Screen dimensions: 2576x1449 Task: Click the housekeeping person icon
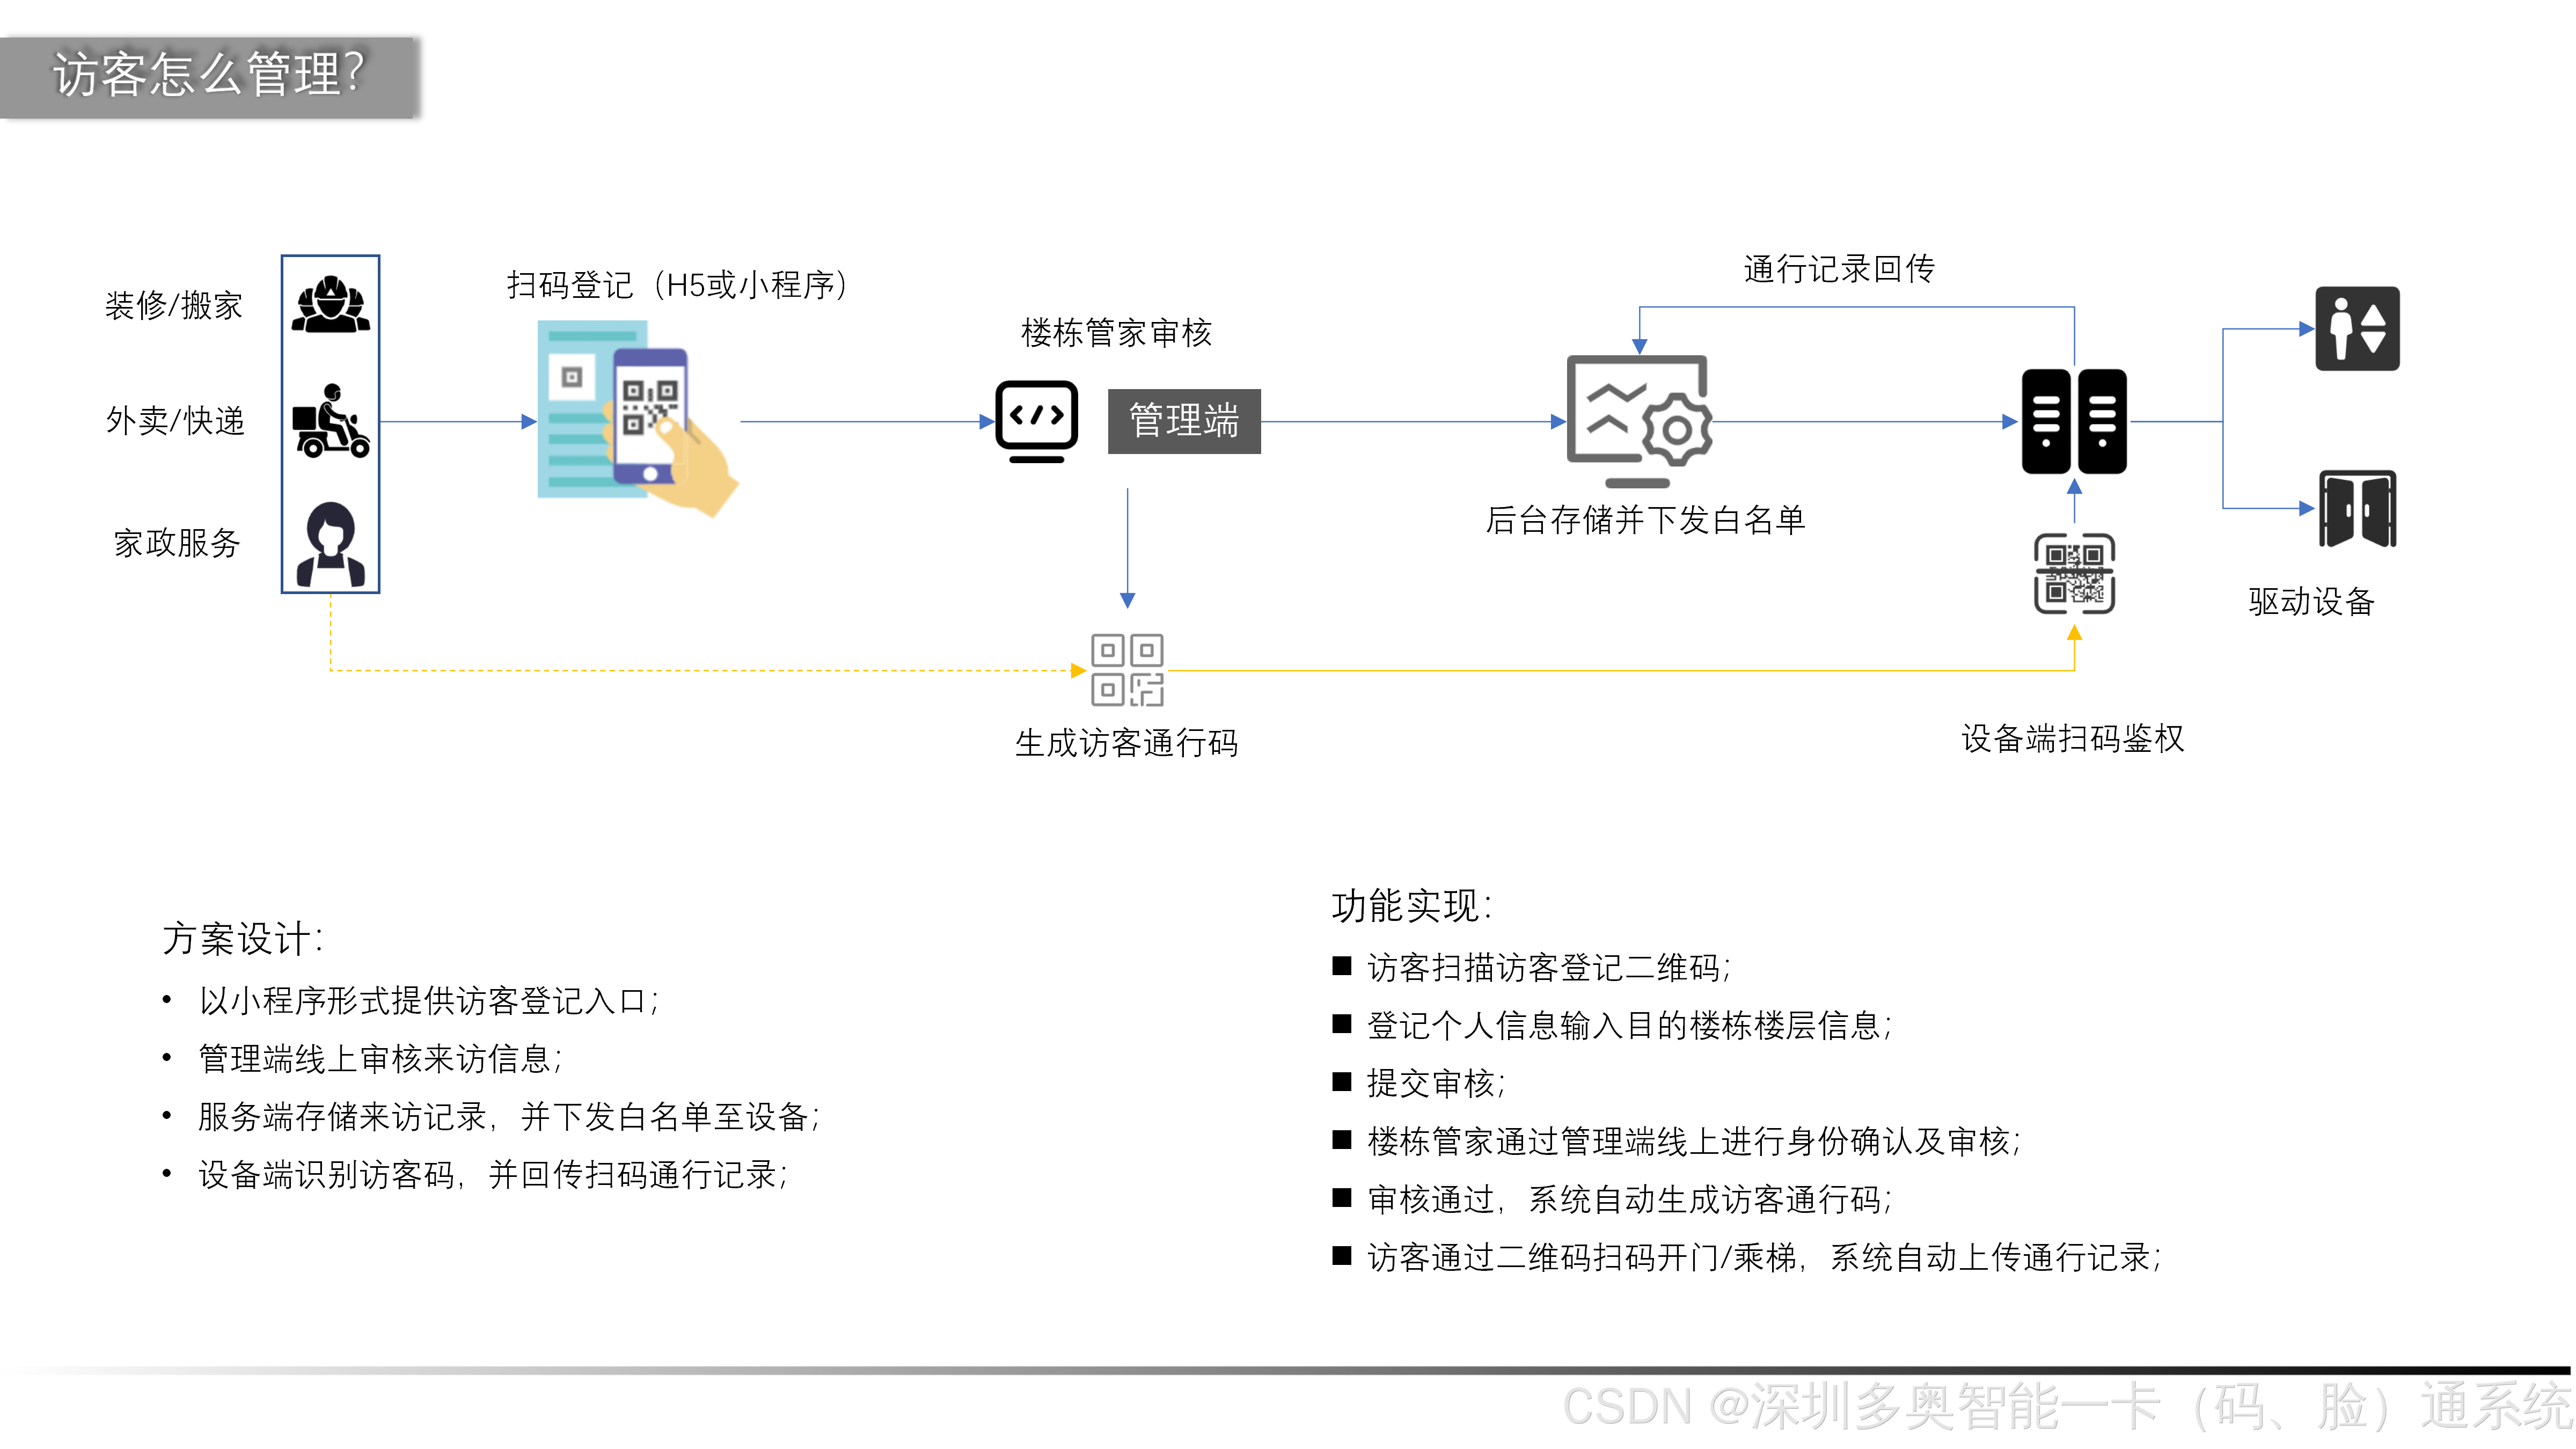(330, 544)
